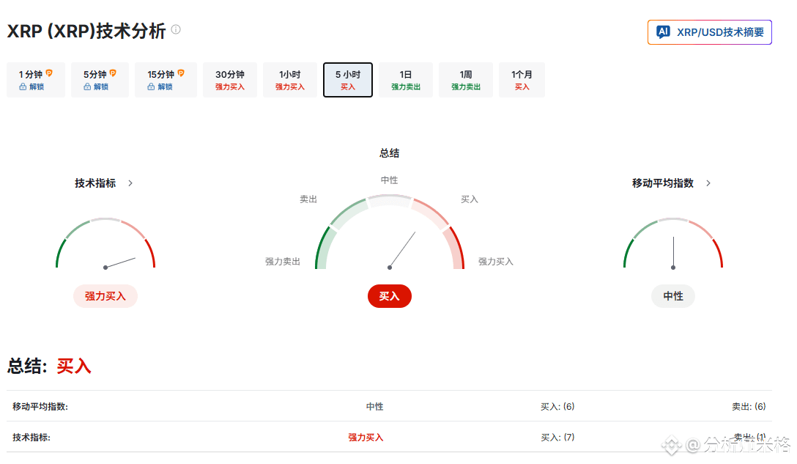Switch to the 1日 timeframe tab
This screenshot has height=464, width=797.
tap(406, 80)
